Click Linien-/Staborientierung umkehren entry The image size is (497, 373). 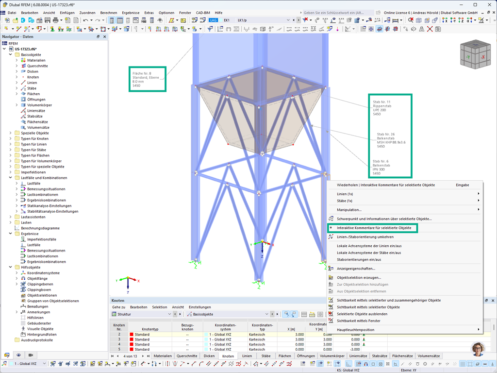click(x=365, y=237)
